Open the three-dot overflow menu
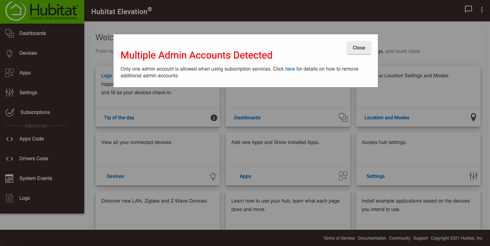The height and width of the screenshot is (246, 490). coord(482,10)
